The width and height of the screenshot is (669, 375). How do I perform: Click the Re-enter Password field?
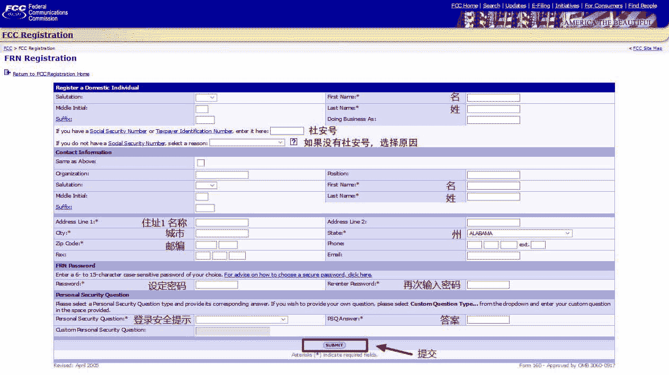click(x=488, y=285)
